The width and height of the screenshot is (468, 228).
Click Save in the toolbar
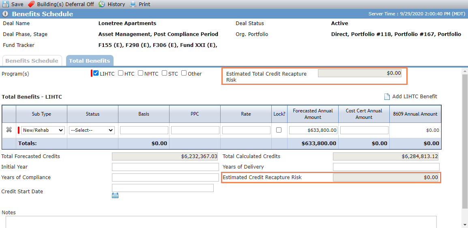pyautogui.click(x=17, y=4)
